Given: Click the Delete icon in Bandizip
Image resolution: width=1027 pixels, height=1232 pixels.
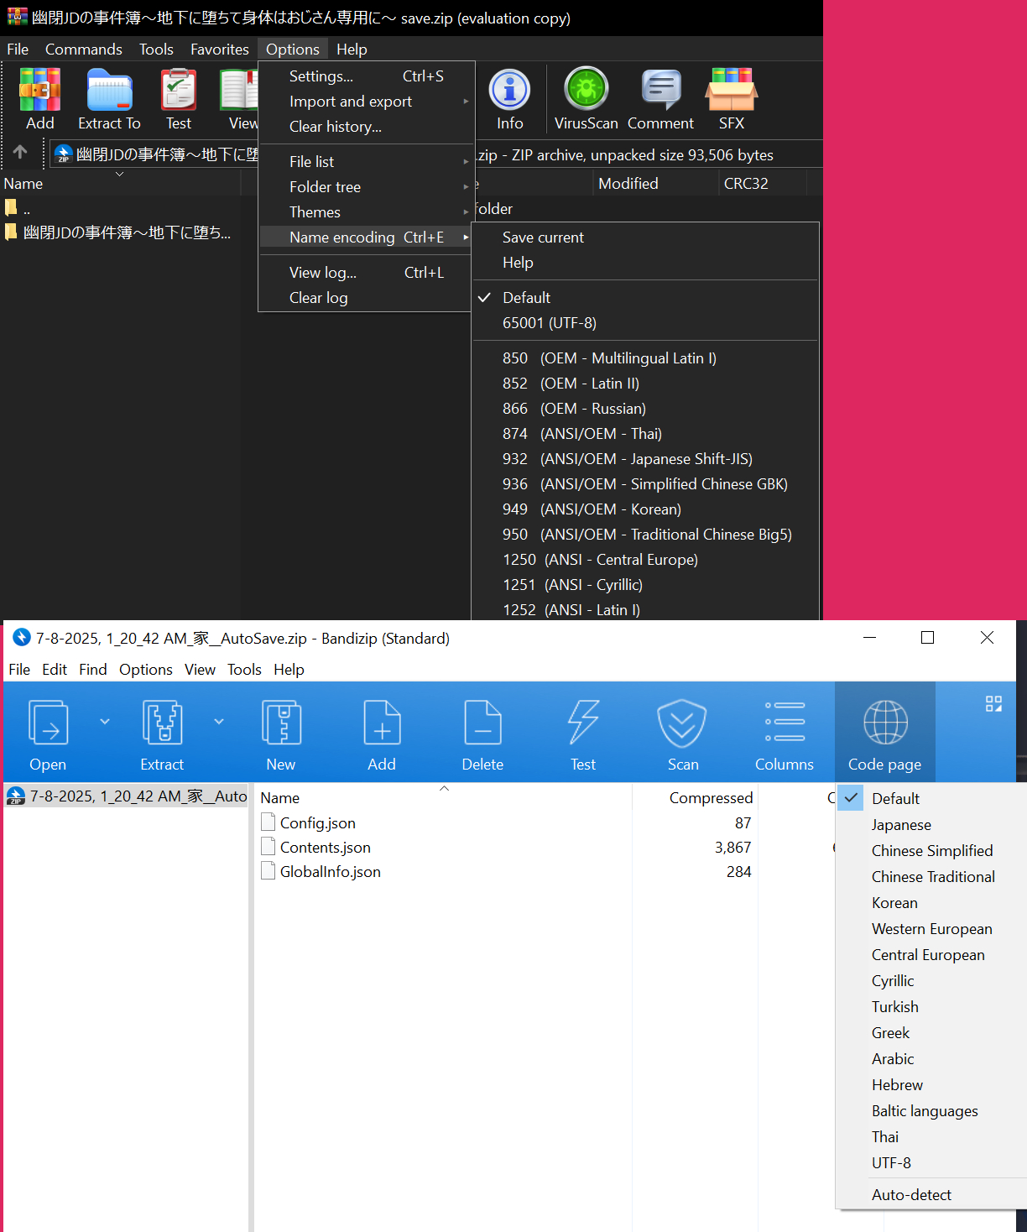Looking at the screenshot, I should [482, 723].
